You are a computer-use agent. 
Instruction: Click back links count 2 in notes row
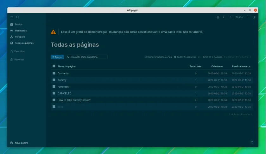(x=196, y=100)
